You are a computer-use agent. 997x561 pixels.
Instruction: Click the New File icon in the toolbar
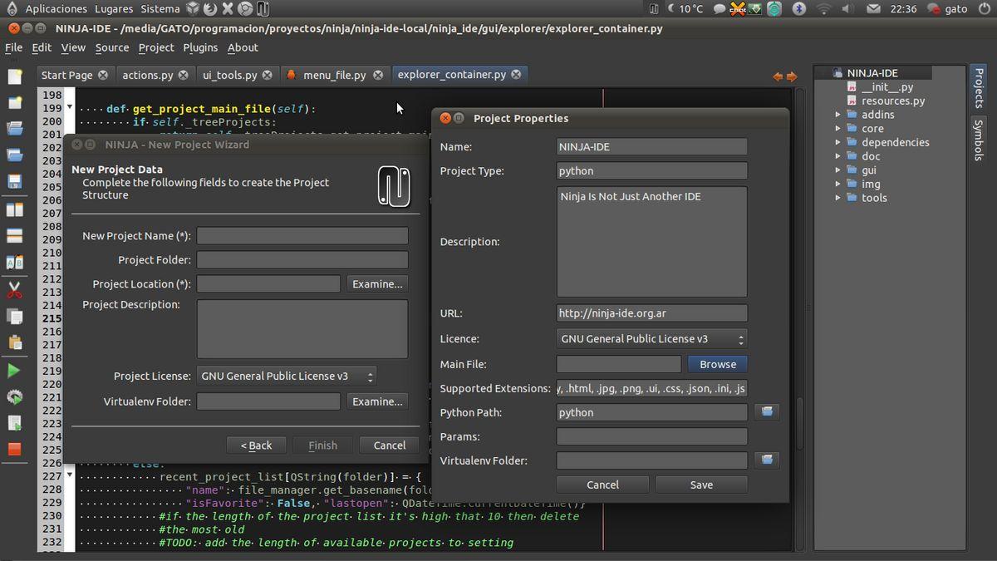click(15, 76)
